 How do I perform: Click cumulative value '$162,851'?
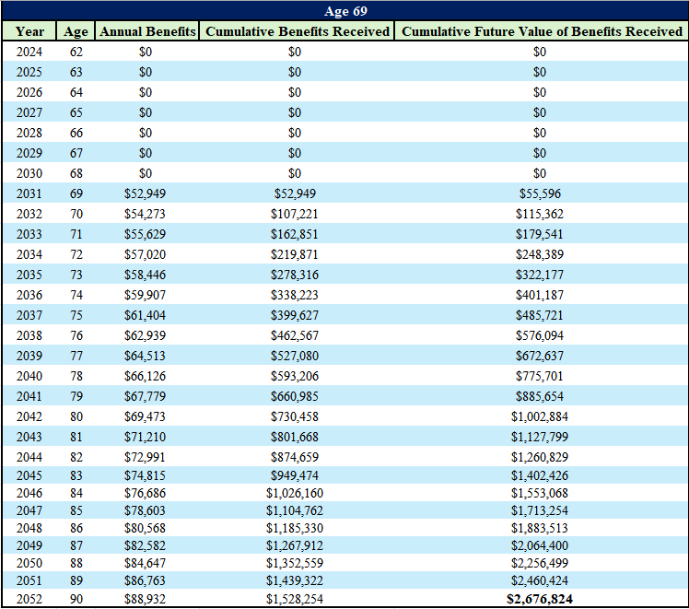[295, 234]
